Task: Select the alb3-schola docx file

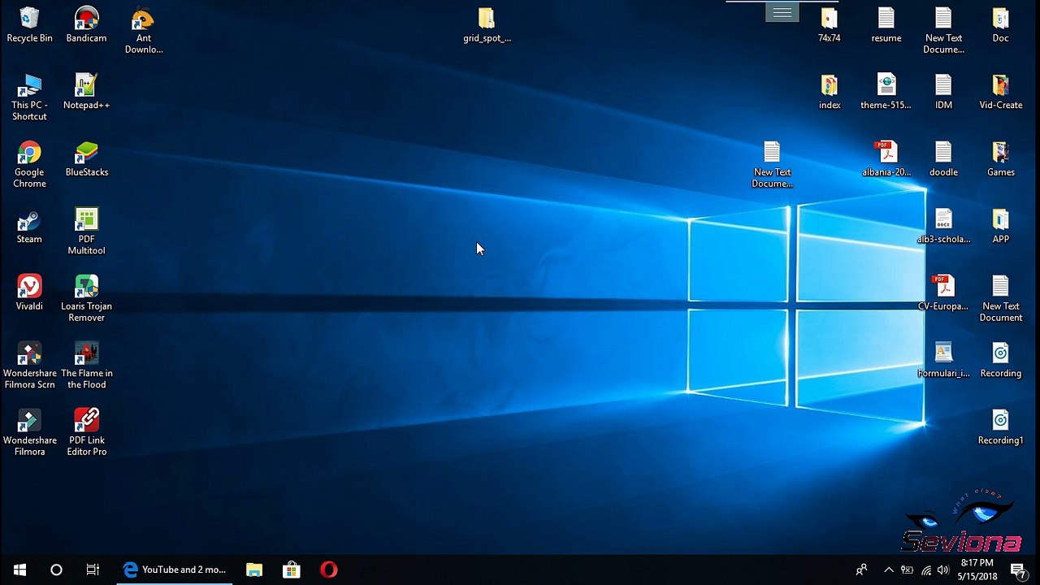Action: (943, 227)
